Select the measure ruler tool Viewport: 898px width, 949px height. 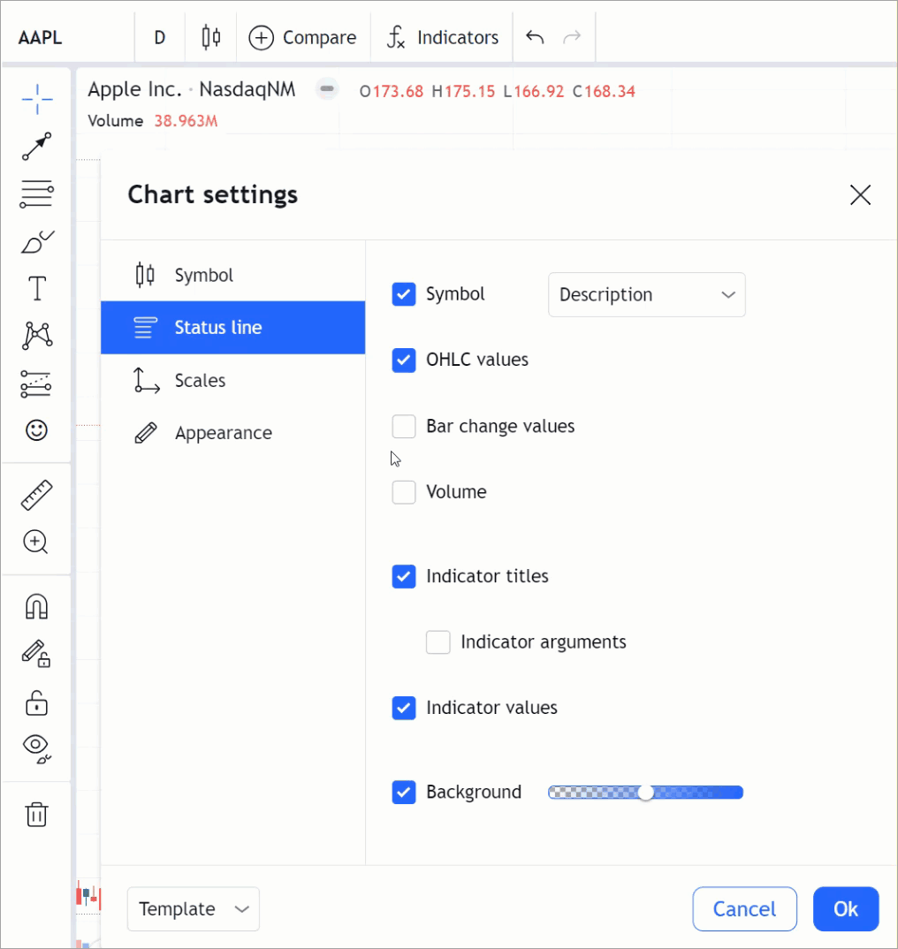point(35,494)
